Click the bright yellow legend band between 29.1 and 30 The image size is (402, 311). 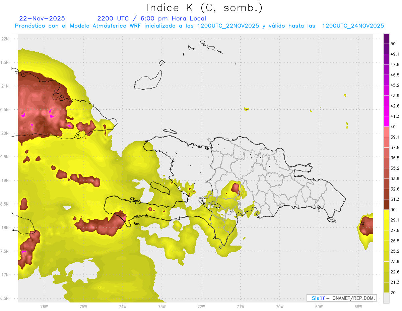[386, 215]
